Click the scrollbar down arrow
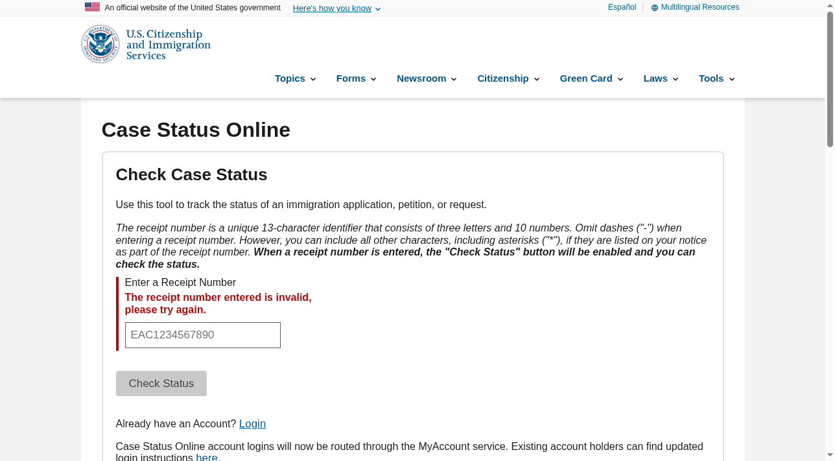This screenshot has height=461, width=835. (830, 455)
